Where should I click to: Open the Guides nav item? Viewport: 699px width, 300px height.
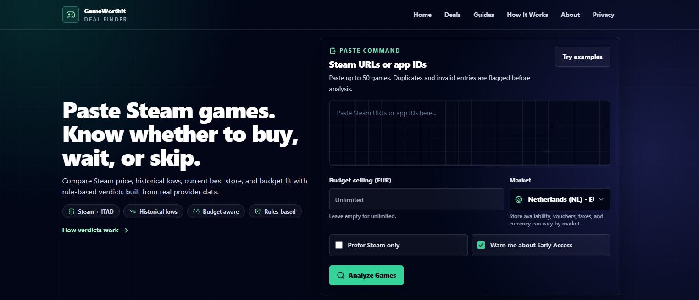pyautogui.click(x=484, y=15)
